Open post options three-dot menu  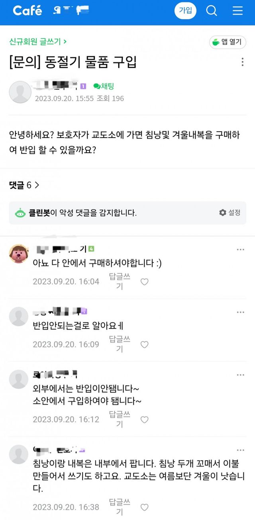243,62
